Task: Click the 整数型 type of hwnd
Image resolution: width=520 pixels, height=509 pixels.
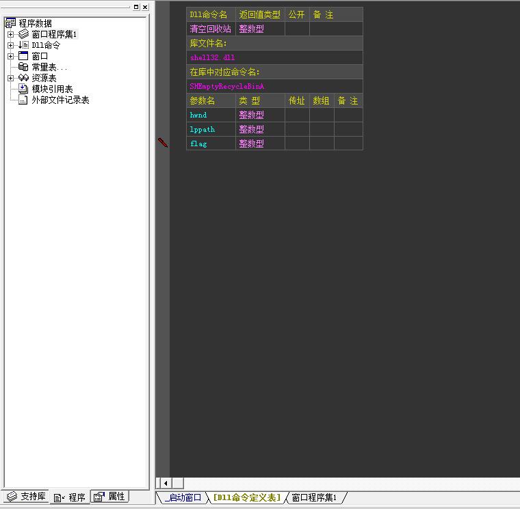Action: pos(260,115)
